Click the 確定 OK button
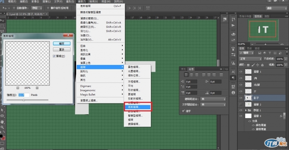 (x=61, y=44)
